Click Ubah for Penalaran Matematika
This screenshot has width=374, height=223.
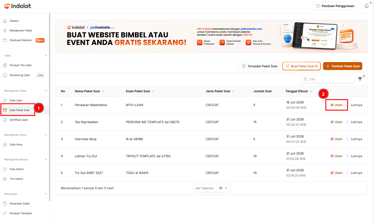click(x=336, y=105)
